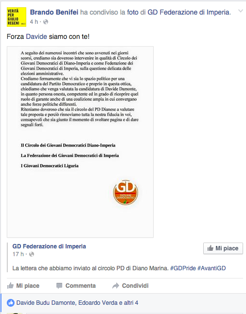Like the post using thumbs-up 'Mi piace'
Image resolution: width=246 pixels, height=314 pixels.
pos(23,285)
